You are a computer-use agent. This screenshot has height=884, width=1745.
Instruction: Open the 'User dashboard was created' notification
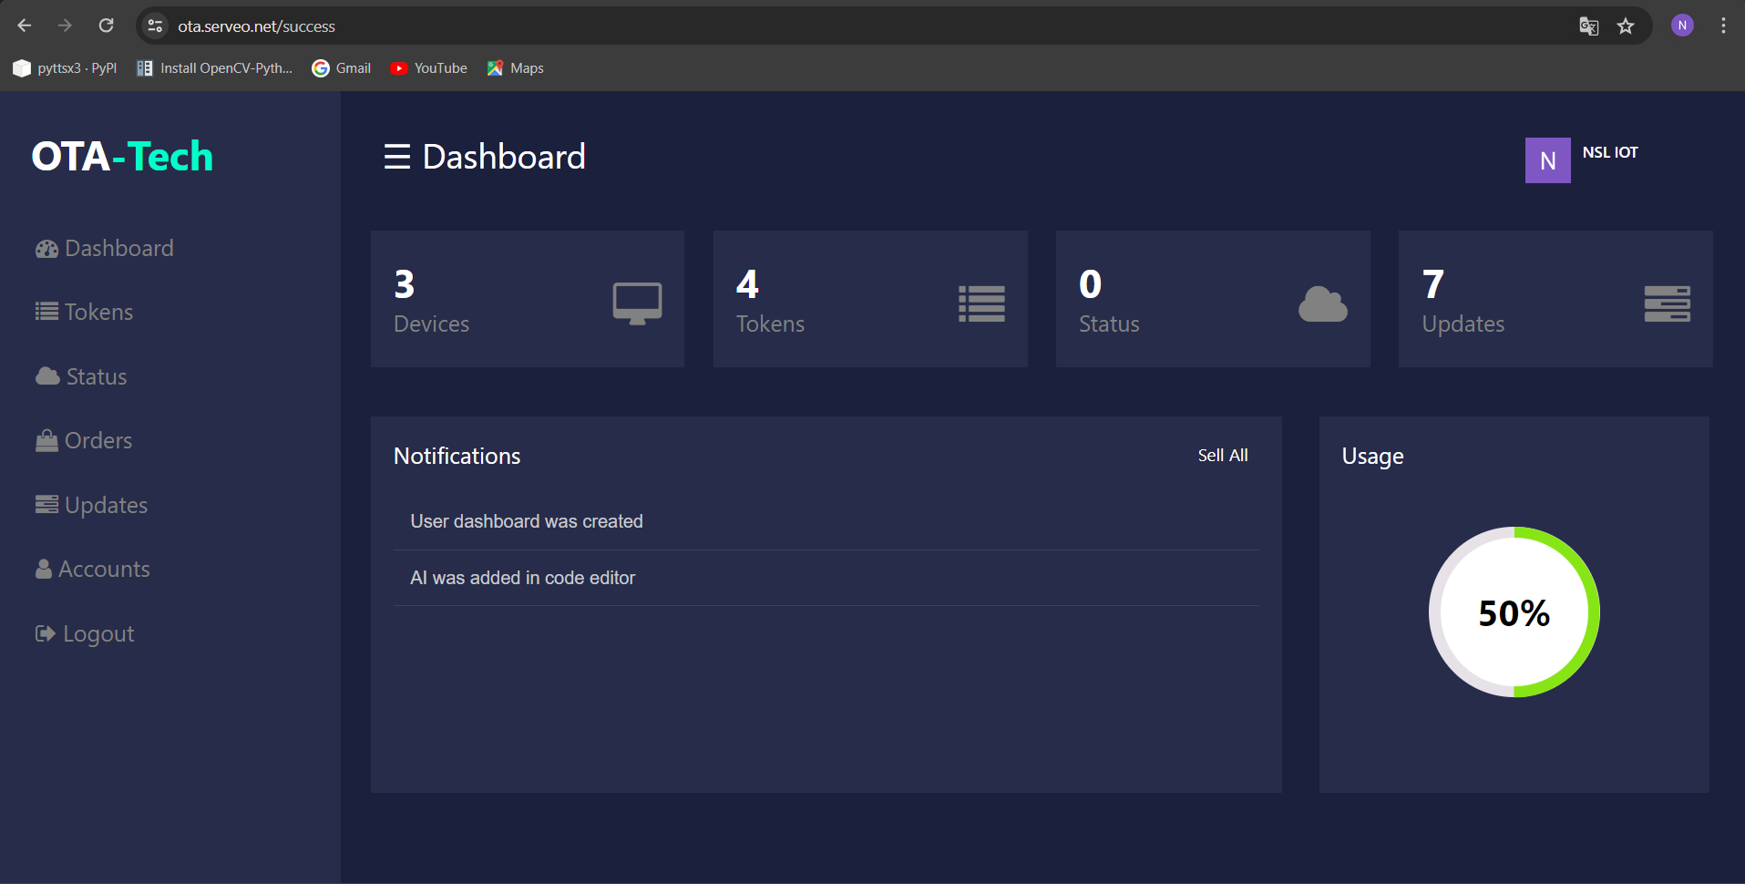[526, 521]
